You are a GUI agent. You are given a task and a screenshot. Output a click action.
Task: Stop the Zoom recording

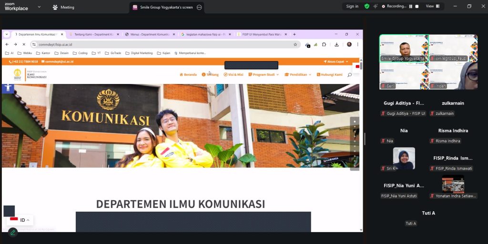click(x=417, y=6)
